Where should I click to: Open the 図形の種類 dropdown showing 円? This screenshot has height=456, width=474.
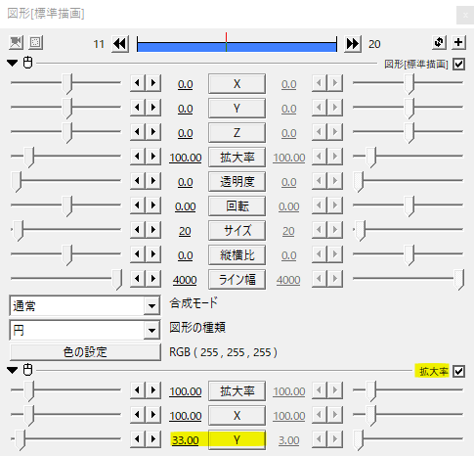tap(85, 331)
